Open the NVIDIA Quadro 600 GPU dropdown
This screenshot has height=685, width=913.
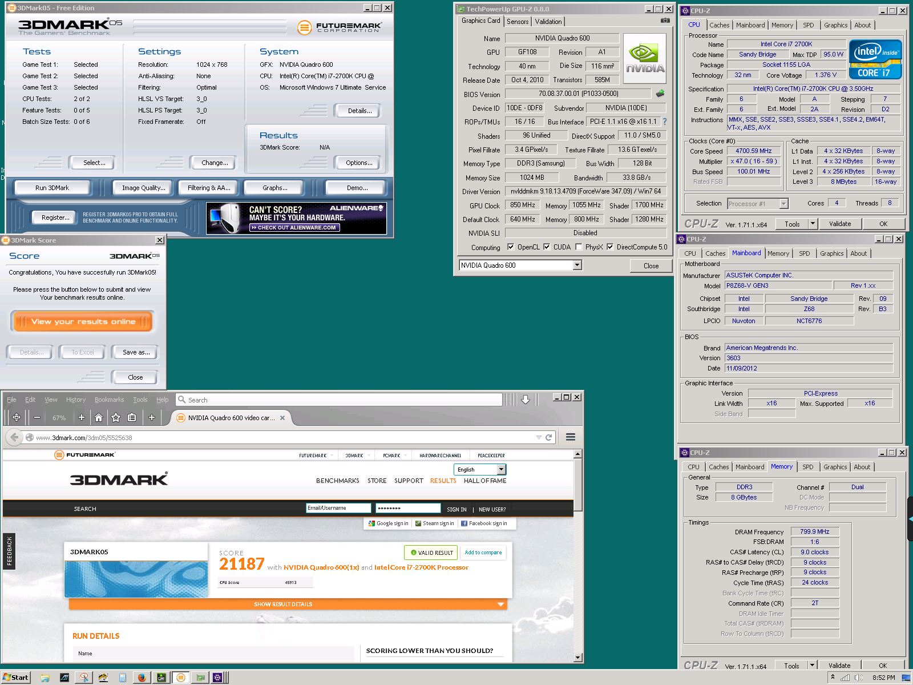pos(577,265)
